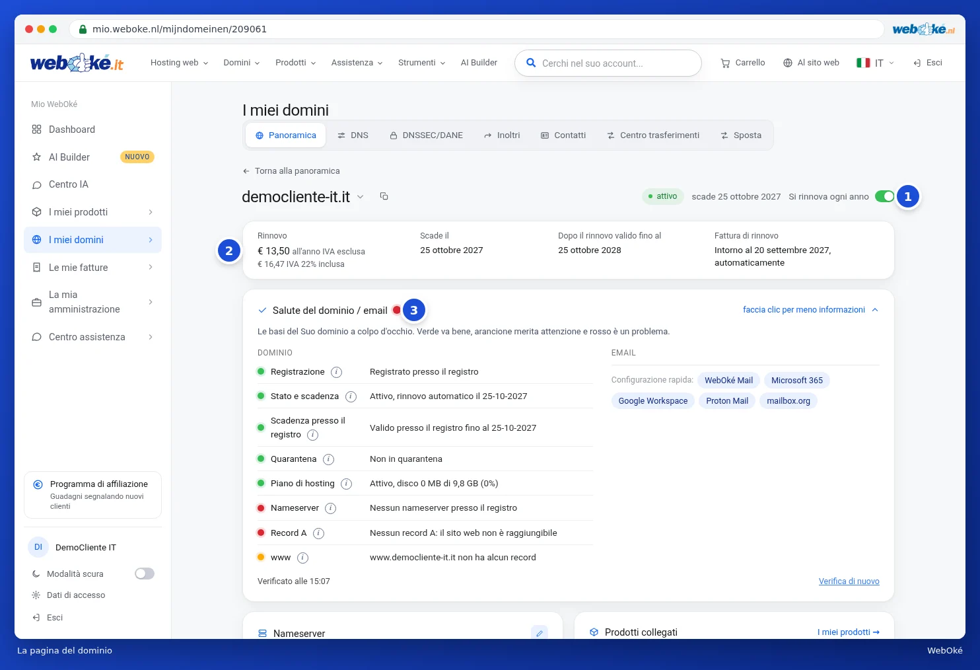Switch to the DNS tab
The height and width of the screenshot is (670, 980).
(x=353, y=135)
